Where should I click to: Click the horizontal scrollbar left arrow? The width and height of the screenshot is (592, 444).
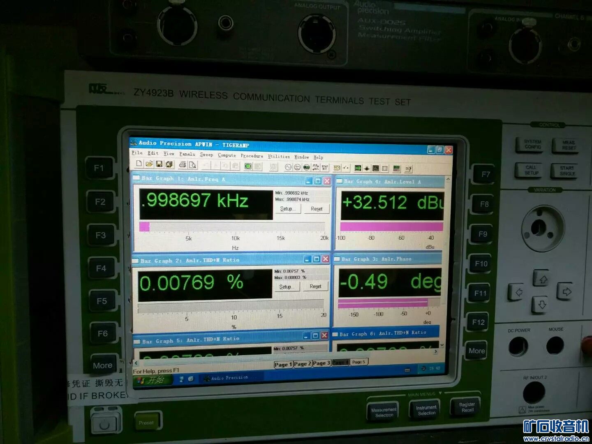pyautogui.click(x=136, y=363)
